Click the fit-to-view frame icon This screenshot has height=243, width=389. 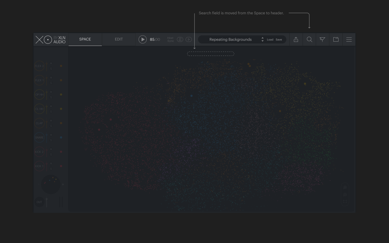pos(345,201)
